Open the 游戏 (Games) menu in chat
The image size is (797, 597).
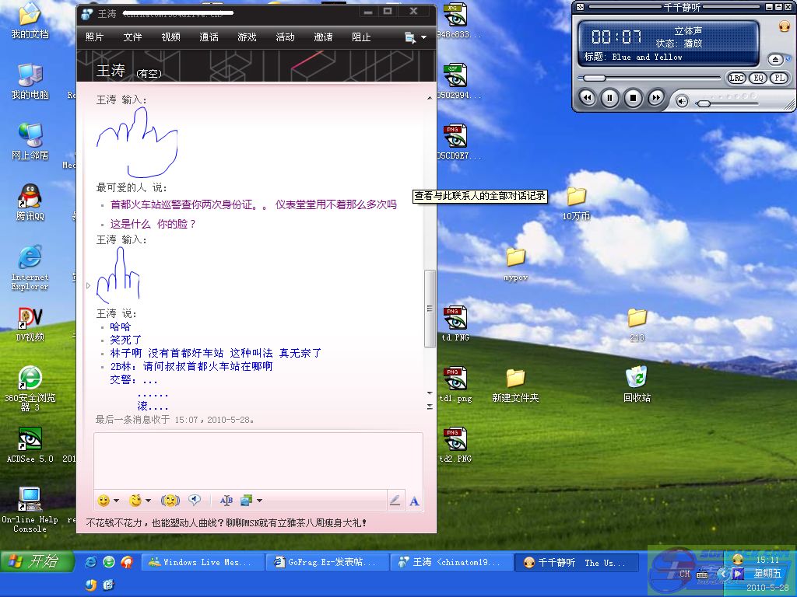pyautogui.click(x=247, y=37)
